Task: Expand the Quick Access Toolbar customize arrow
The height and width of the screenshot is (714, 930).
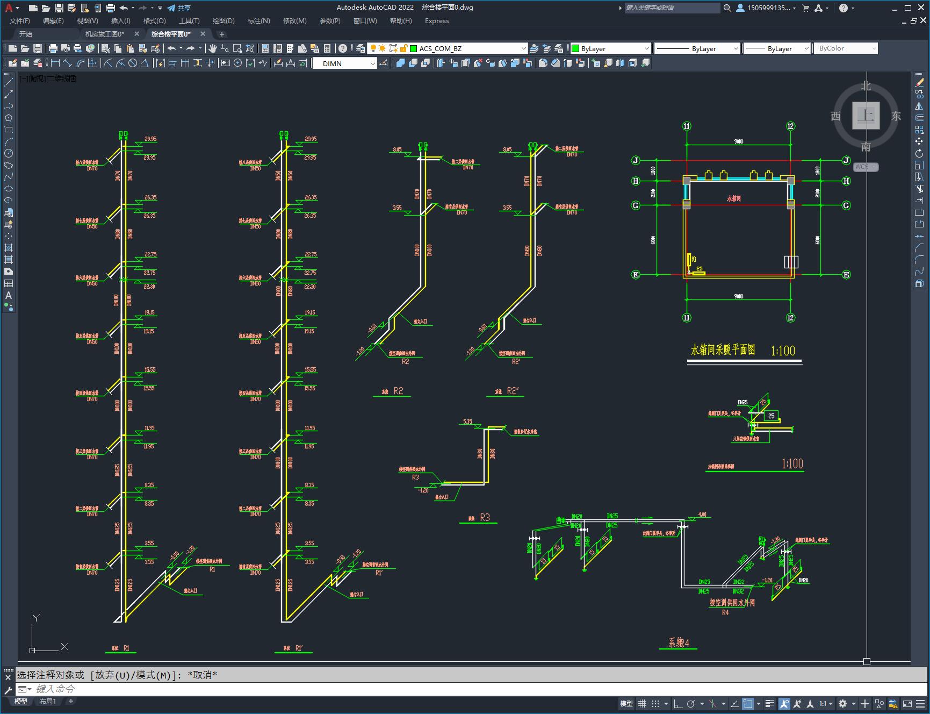Action: (x=160, y=8)
